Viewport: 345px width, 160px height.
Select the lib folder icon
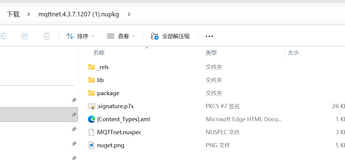pos(91,80)
